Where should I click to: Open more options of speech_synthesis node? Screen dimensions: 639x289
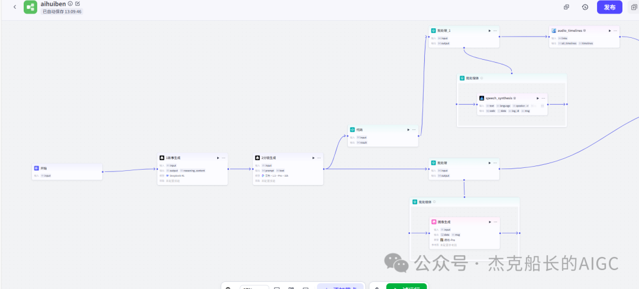(x=543, y=98)
